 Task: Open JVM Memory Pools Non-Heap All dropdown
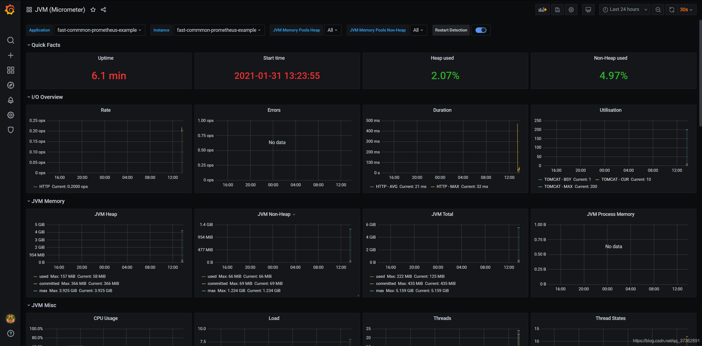(x=418, y=30)
